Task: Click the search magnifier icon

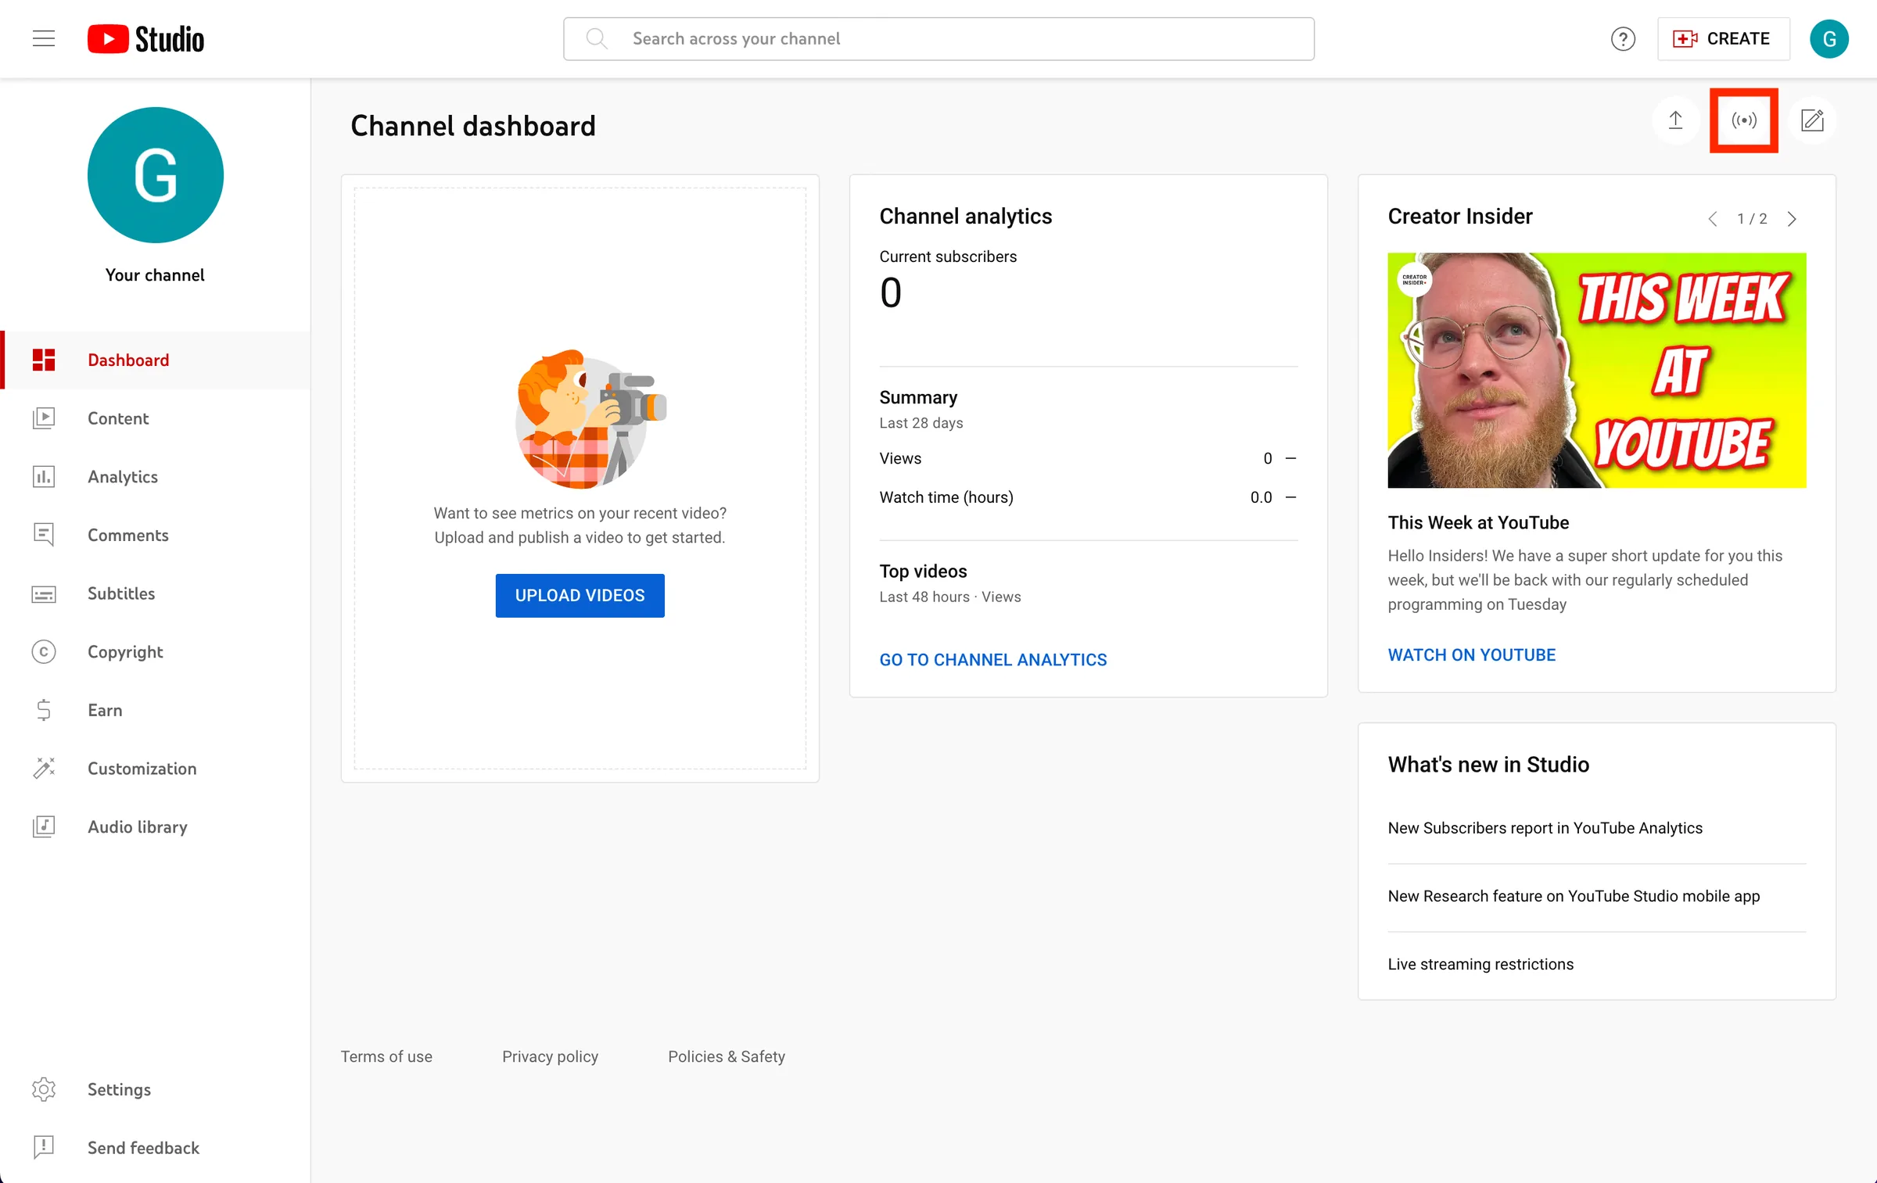Action: pyautogui.click(x=597, y=38)
